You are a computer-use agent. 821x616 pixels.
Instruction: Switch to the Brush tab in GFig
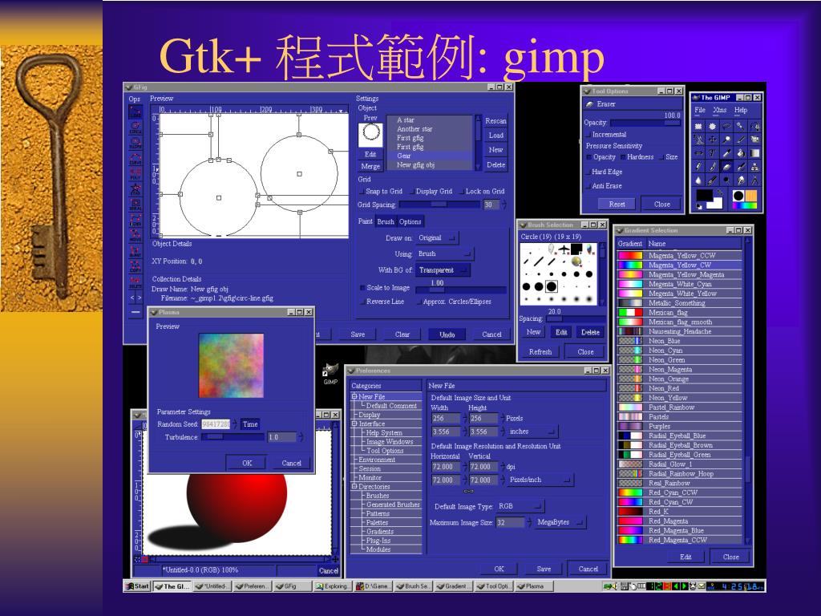tap(386, 221)
